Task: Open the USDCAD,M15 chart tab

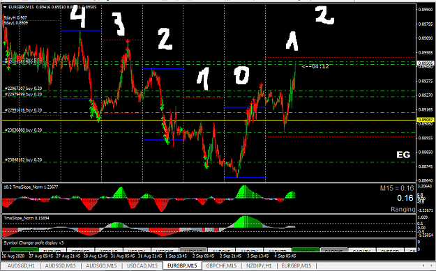Action: pos(142,265)
